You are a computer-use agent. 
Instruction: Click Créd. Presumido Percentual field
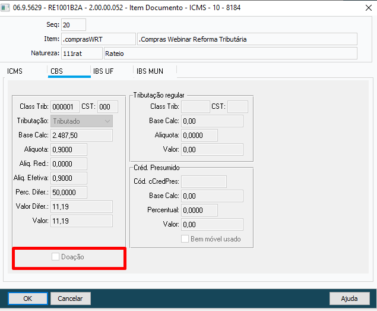tap(199, 210)
